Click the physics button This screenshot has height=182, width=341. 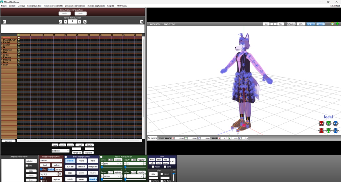click(x=93, y=179)
